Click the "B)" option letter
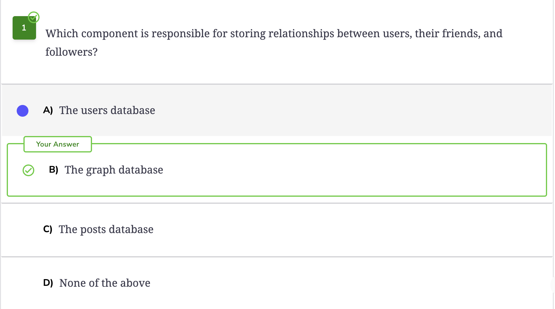 [x=54, y=170]
